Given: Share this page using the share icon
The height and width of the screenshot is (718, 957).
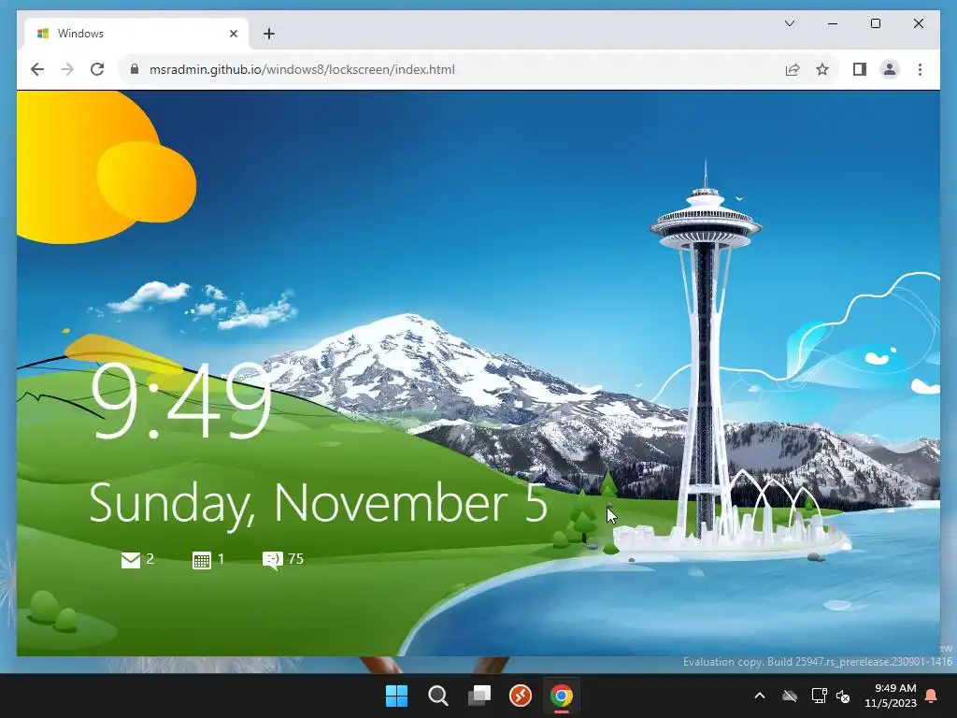Looking at the screenshot, I should tap(793, 69).
